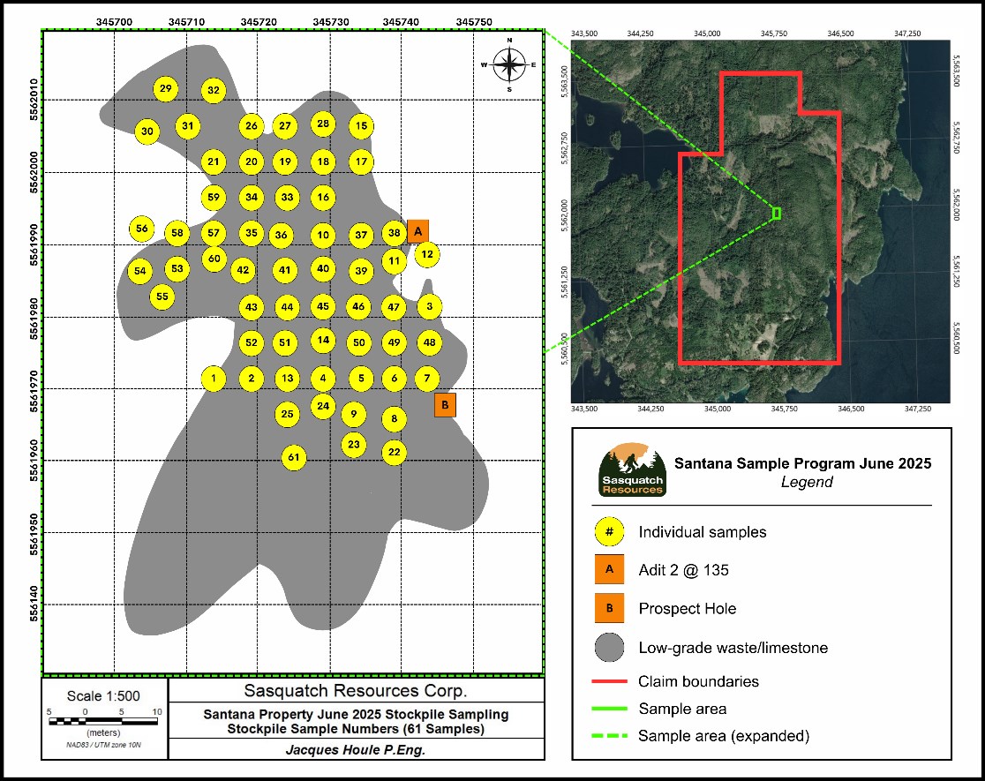
Task: Click the gray Low-grade waste/limestone legend circle
Action: [610, 648]
